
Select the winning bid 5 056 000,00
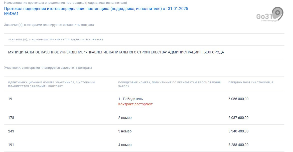[x=238, y=99]
